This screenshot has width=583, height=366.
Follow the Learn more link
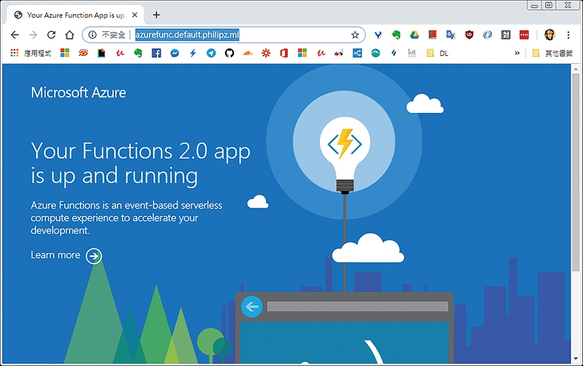[66, 255]
